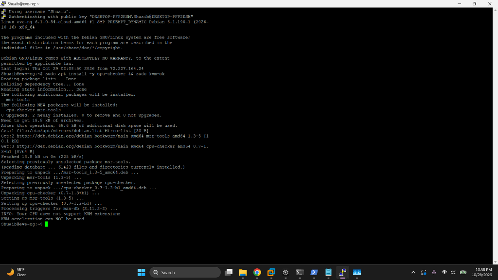Image resolution: width=498 pixels, height=280 pixels.
Task: Click the 'Need to get 18.8 kB of archives' line
Action: [43, 121]
